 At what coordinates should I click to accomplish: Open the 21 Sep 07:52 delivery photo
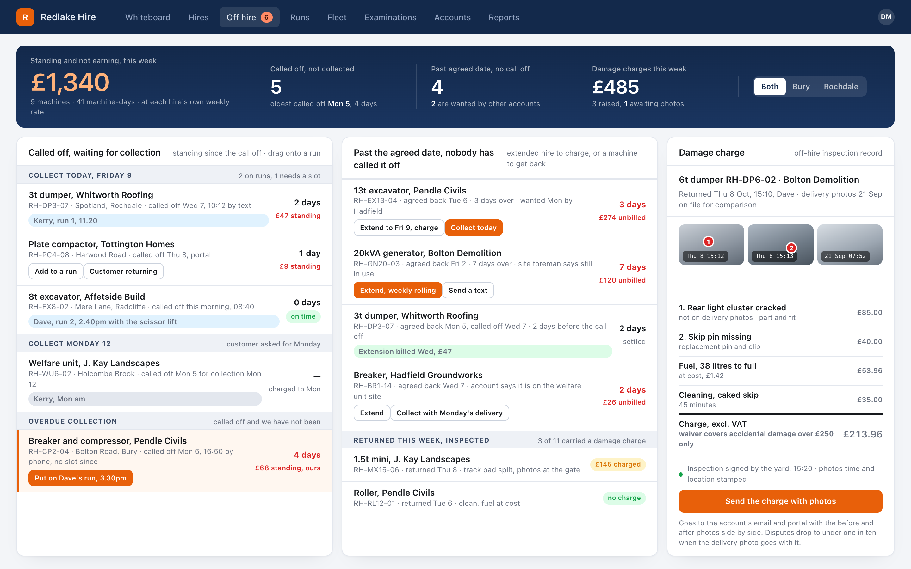[850, 245]
